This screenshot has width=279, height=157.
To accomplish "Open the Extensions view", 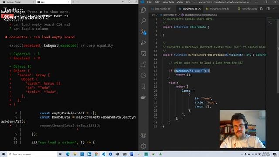I will [143, 65].
